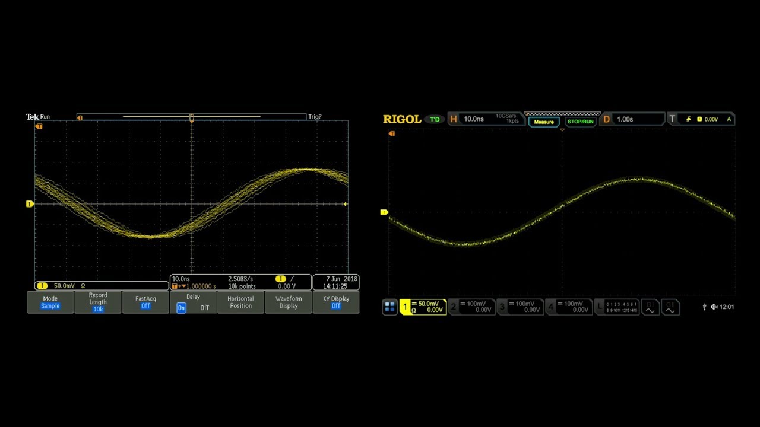The height and width of the screenshot is (427, 760).
Task: Click the Rigol USB status icon
Action: pos(704,307)
